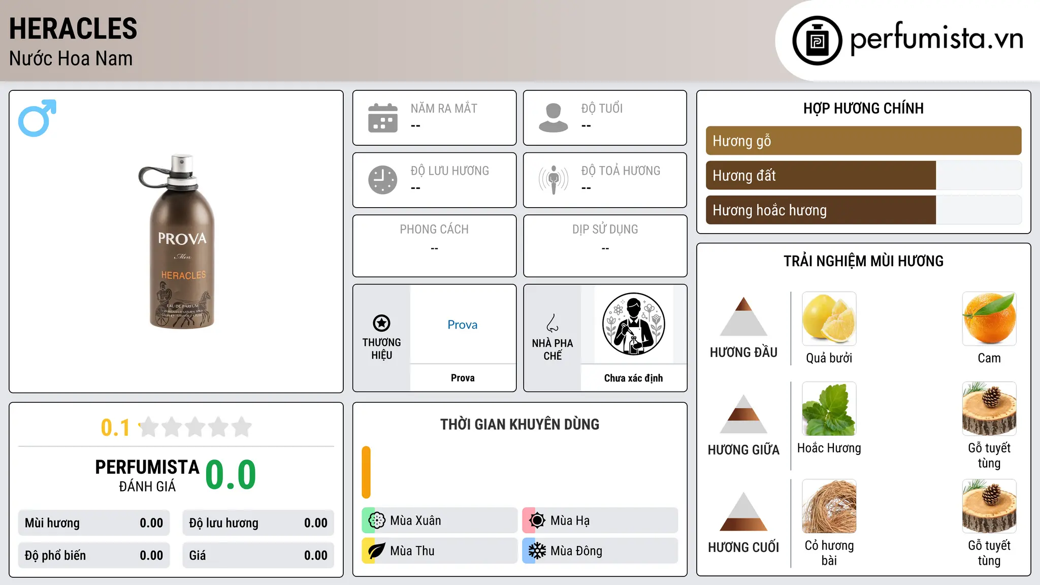Click the perfumista.vn bottle logo icon
1040x585 pixels.
(x=817, y=41)
